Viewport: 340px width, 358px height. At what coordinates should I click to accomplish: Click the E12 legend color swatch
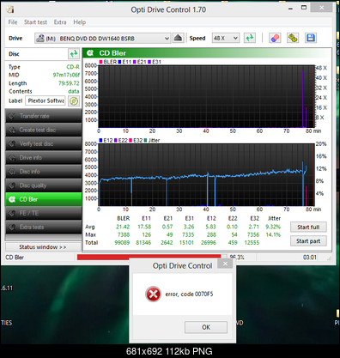100,140
